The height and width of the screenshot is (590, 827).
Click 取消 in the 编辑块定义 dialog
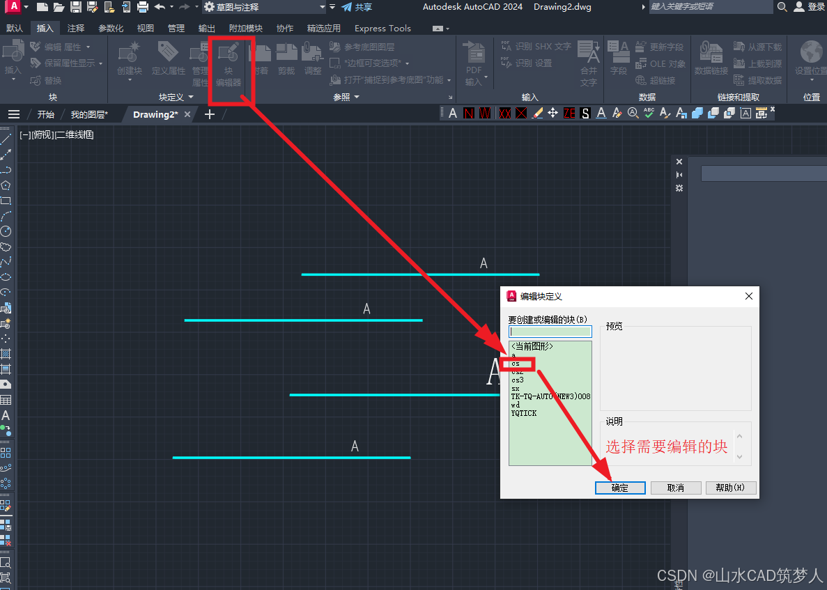(x=676, y=488)
